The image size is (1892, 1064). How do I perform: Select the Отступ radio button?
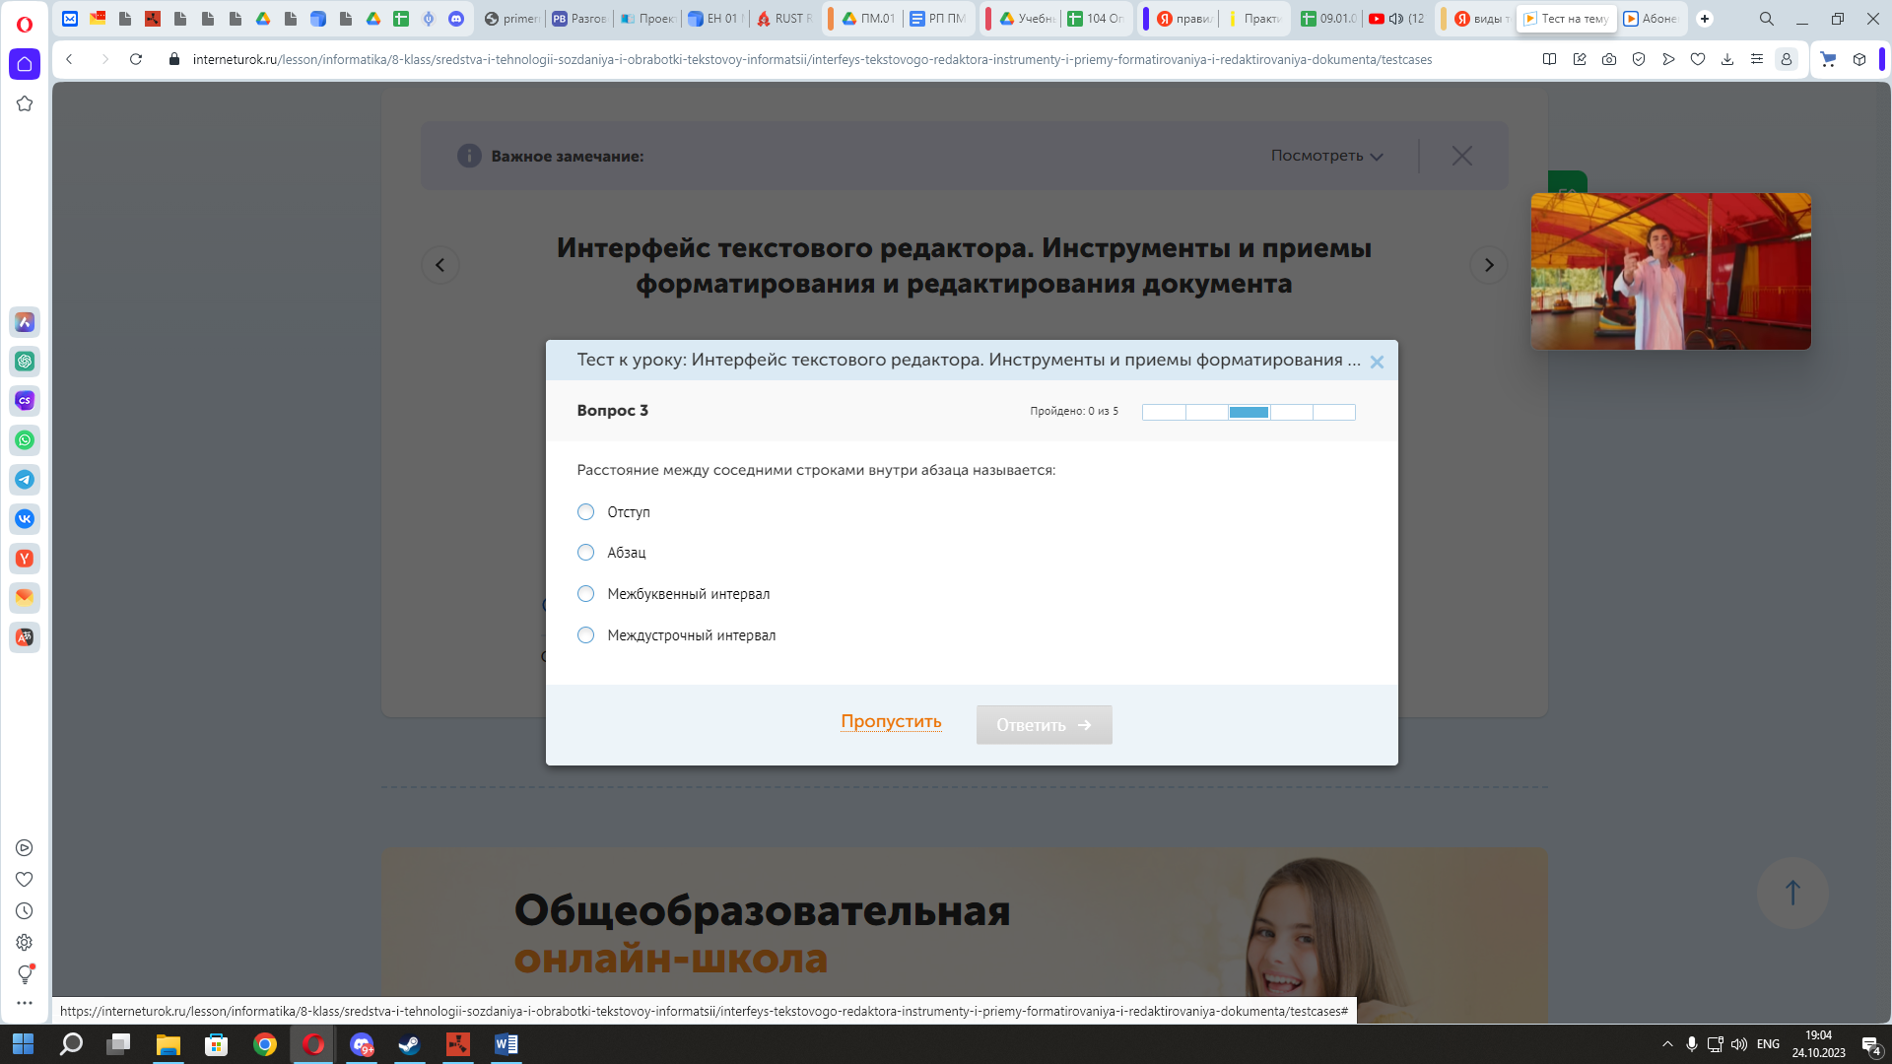pos(584,510)
